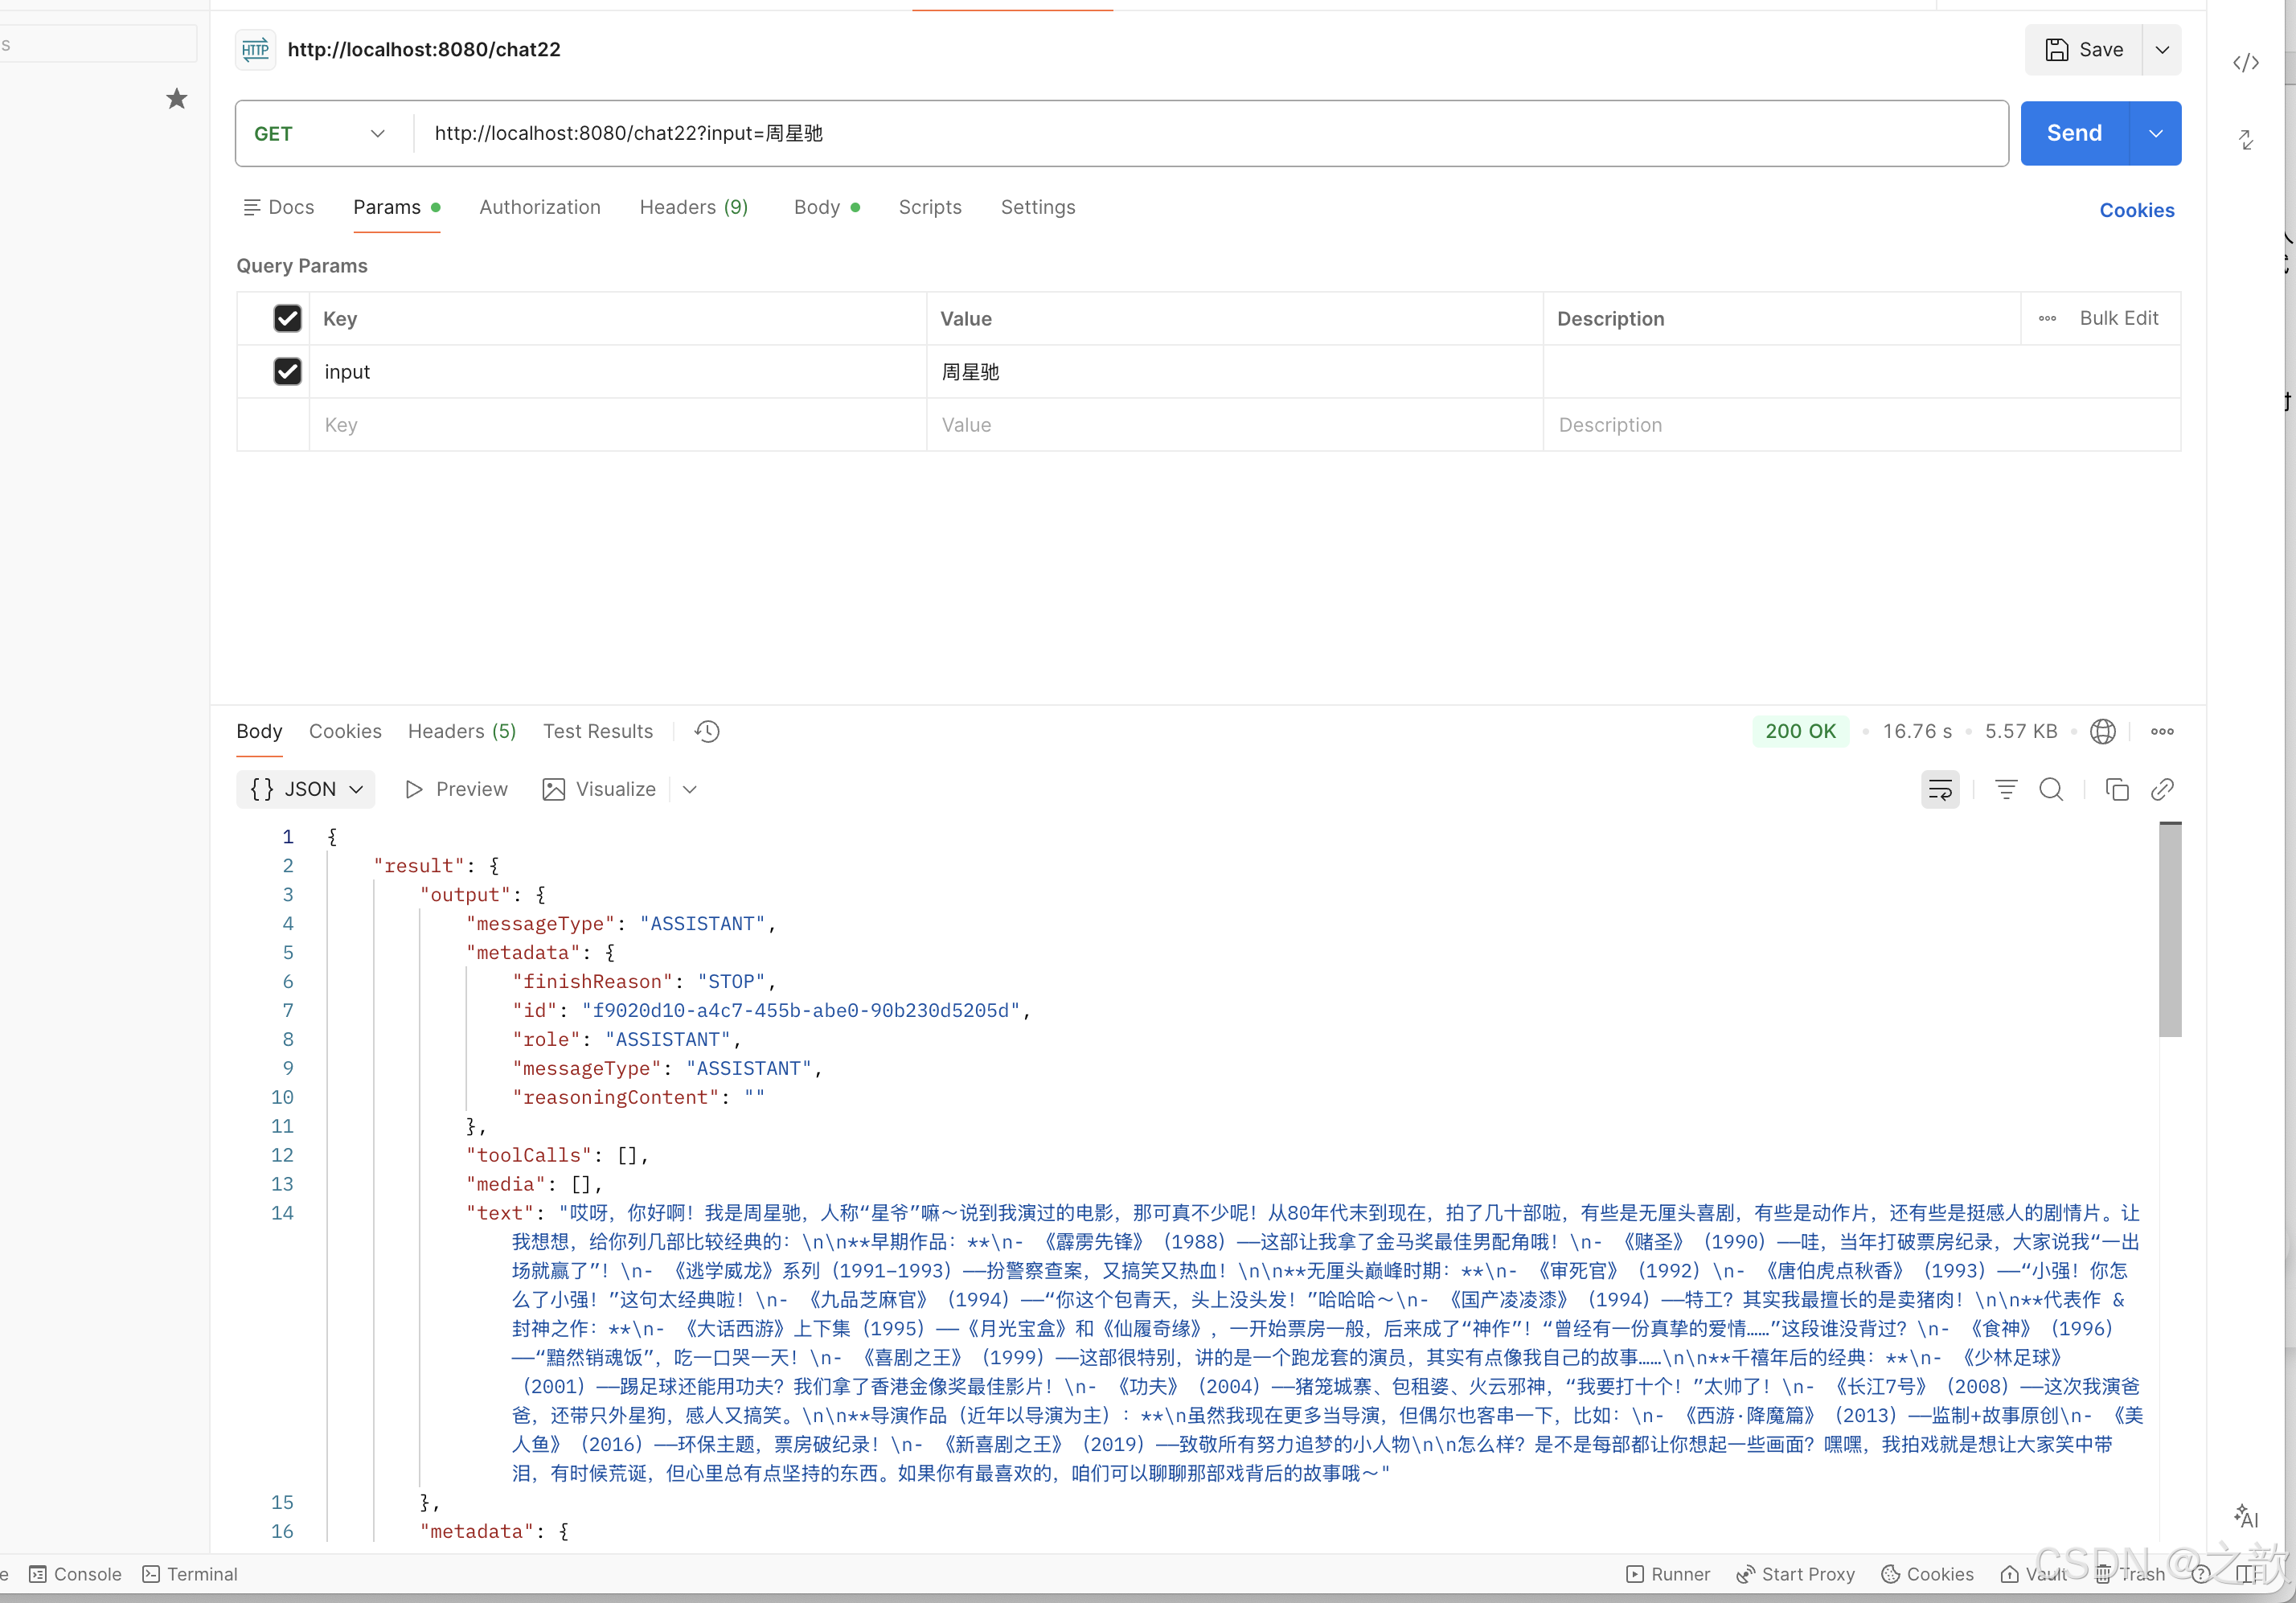Switch to the Authorization tab
Screen dimensions: 2296x1603
coord(540,207)
